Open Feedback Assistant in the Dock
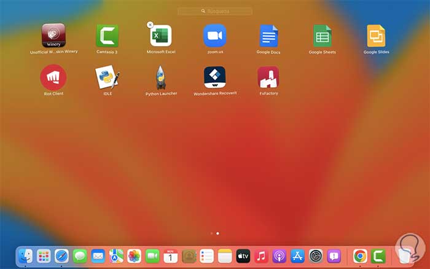 pos(334,256)
